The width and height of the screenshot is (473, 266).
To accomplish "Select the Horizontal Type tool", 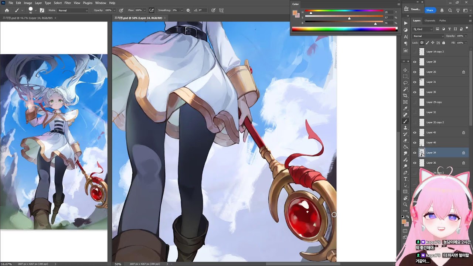I will 405,179.
